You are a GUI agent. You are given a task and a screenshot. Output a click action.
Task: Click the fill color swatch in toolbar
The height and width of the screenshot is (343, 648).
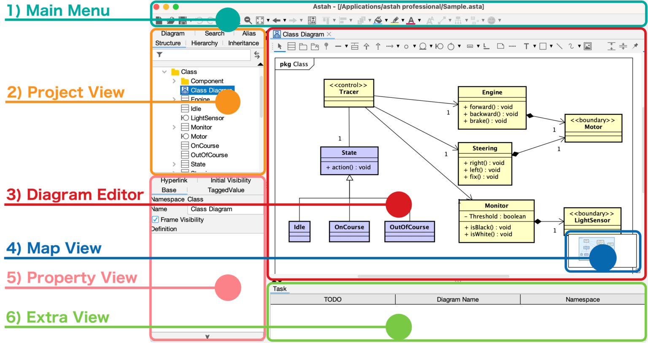tap(378, 19)
